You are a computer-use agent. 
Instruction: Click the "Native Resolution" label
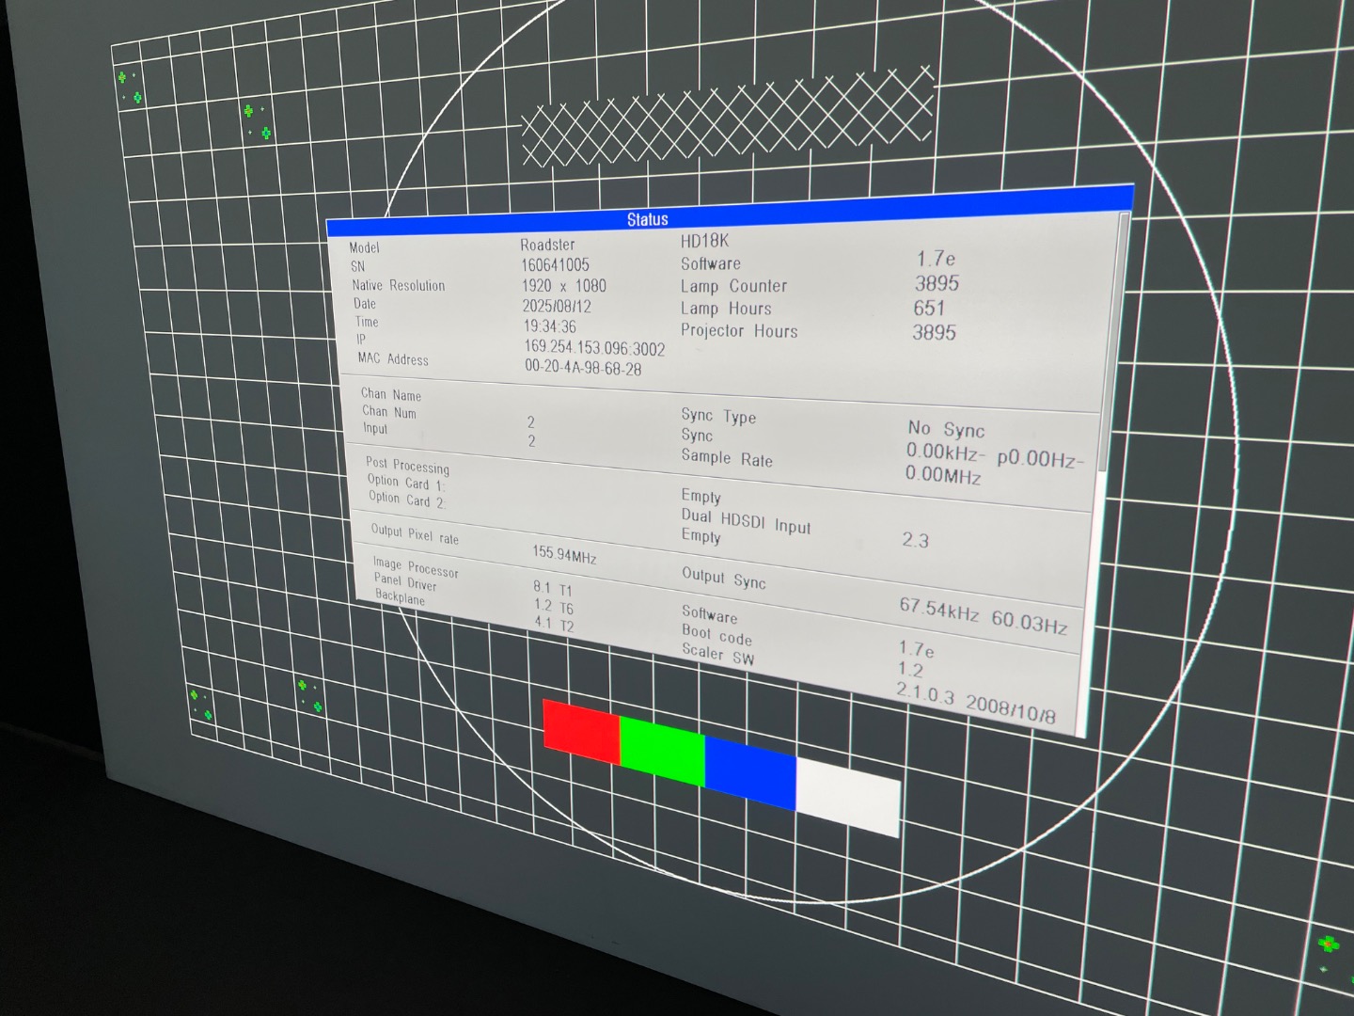[x=398, y=285]
